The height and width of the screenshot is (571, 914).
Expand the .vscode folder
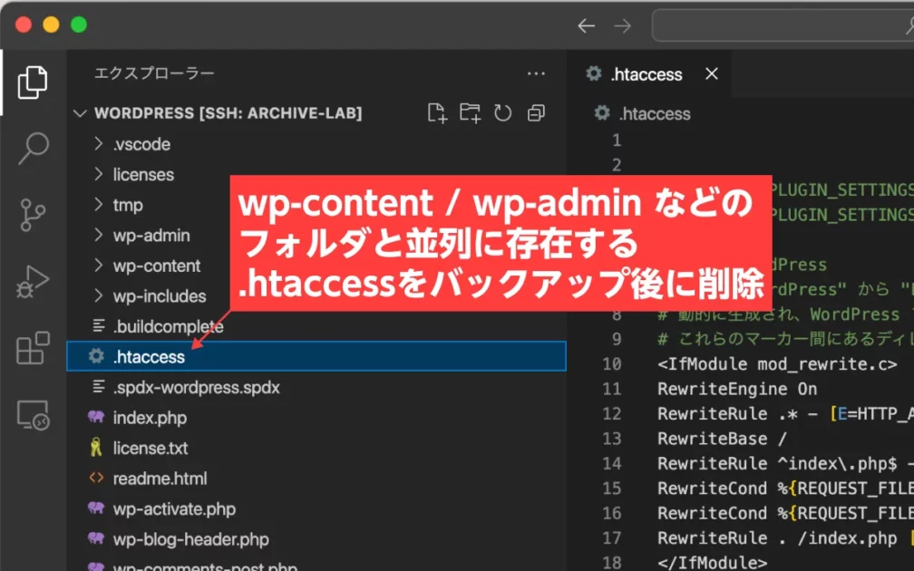(141, 144)
